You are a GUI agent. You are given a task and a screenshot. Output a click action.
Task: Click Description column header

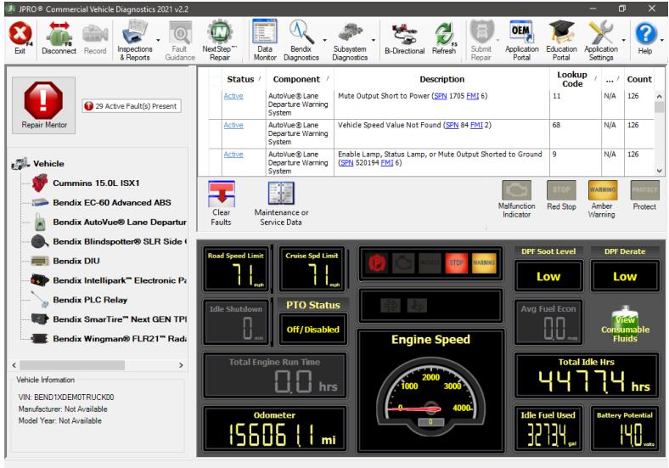[441, 80]
